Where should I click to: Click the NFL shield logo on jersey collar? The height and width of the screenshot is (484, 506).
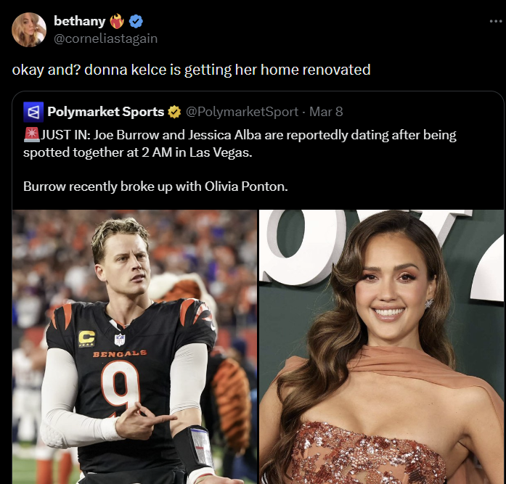pyautogui.click(x=120, y=339)
